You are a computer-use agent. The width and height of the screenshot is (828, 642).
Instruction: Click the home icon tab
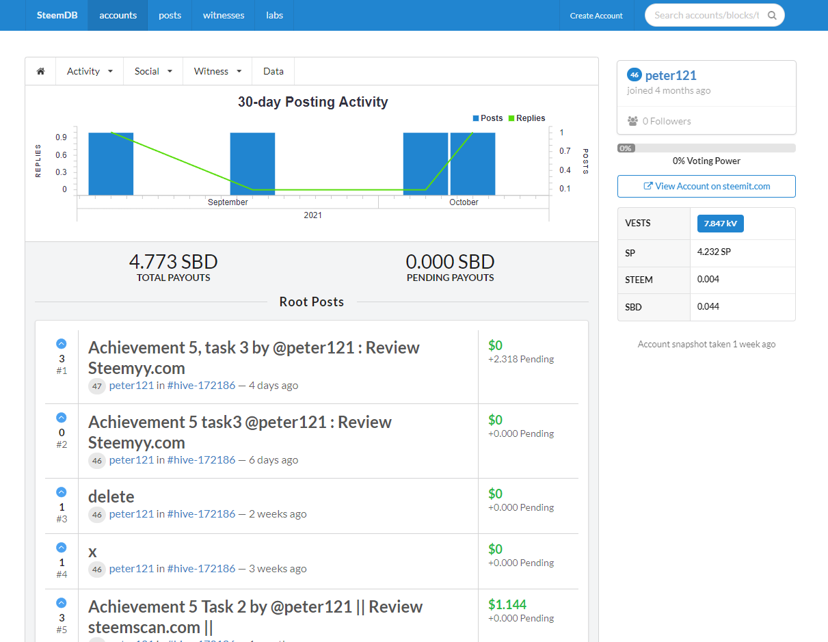point(40,71)
